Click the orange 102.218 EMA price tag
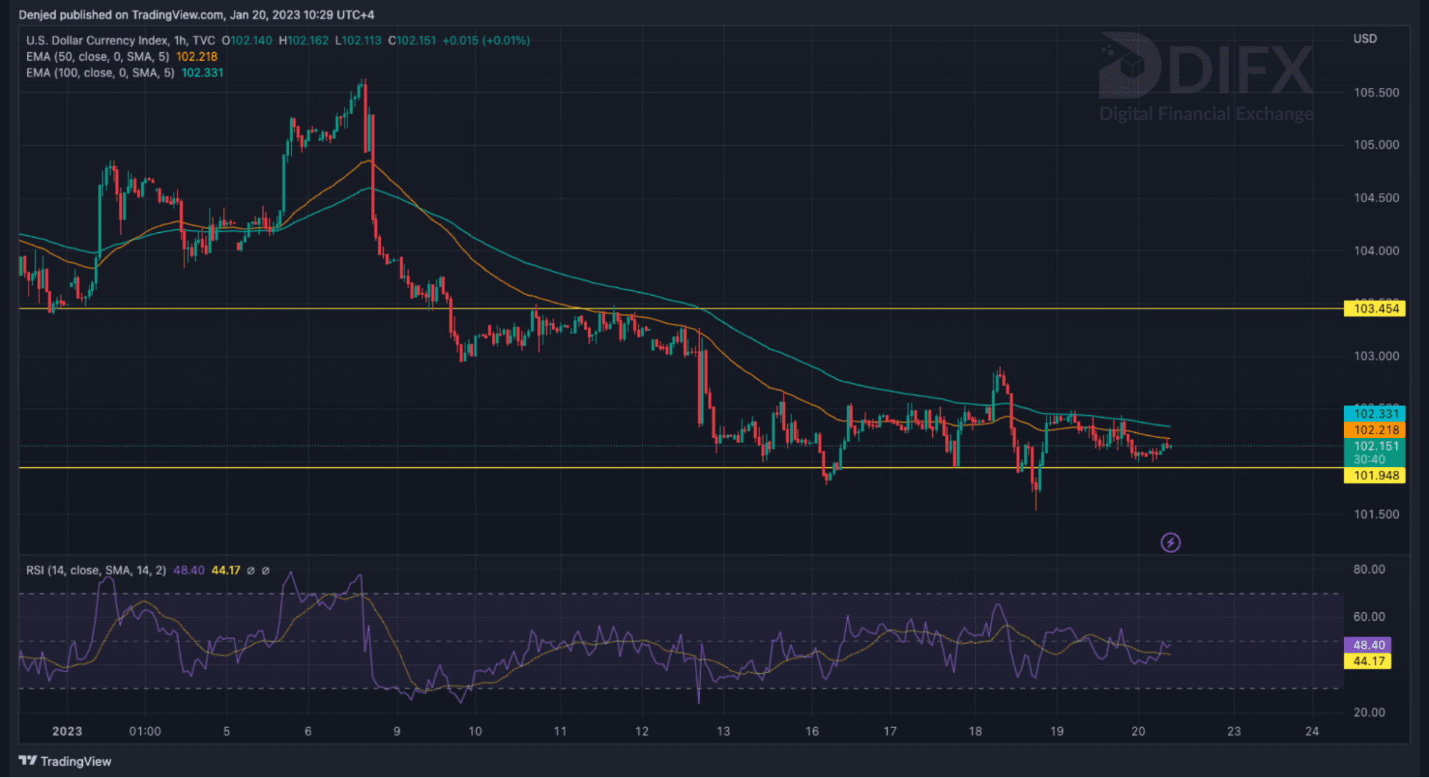This screenshot has width=1429, height=778. point(1375,430)
